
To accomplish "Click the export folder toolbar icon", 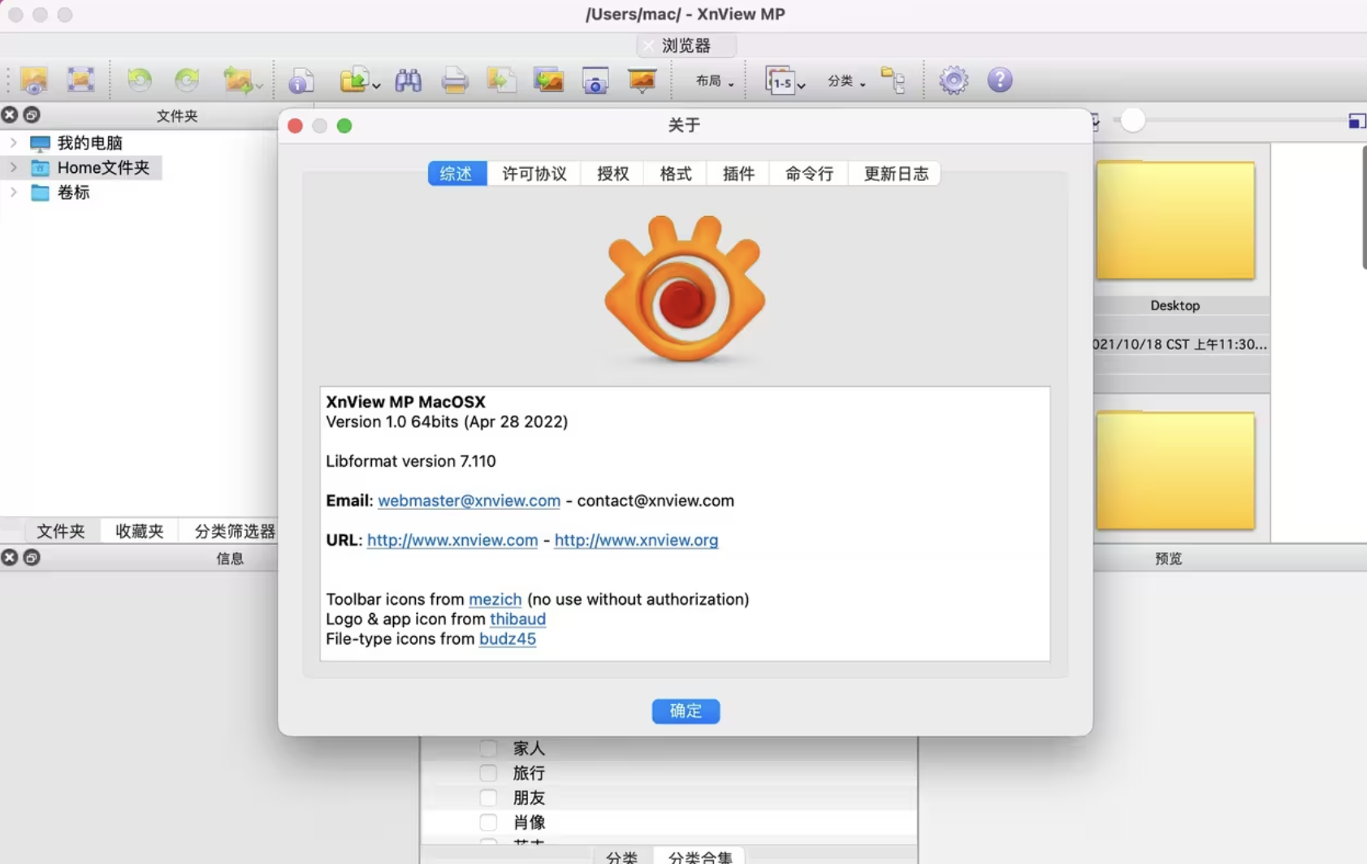I will (354, 80).
